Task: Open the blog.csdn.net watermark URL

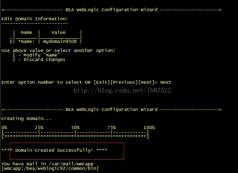Action: tap(122, 90)
